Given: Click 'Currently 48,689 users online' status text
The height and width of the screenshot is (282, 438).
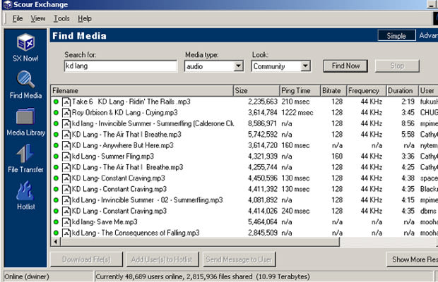Looking at the screenshot, I should [203, 276].
